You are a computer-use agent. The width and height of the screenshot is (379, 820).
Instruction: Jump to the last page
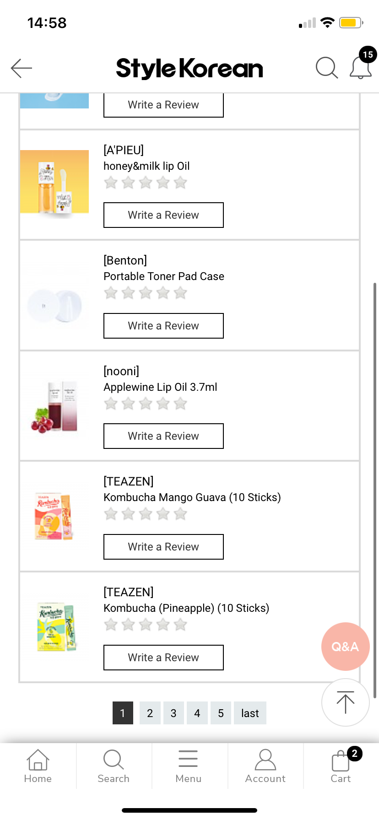(250, 713)
